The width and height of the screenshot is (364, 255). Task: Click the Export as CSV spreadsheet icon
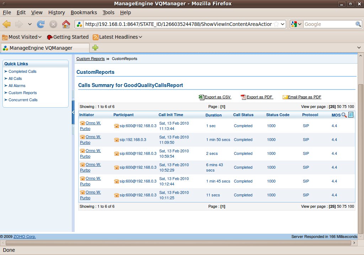click(201, 97)
